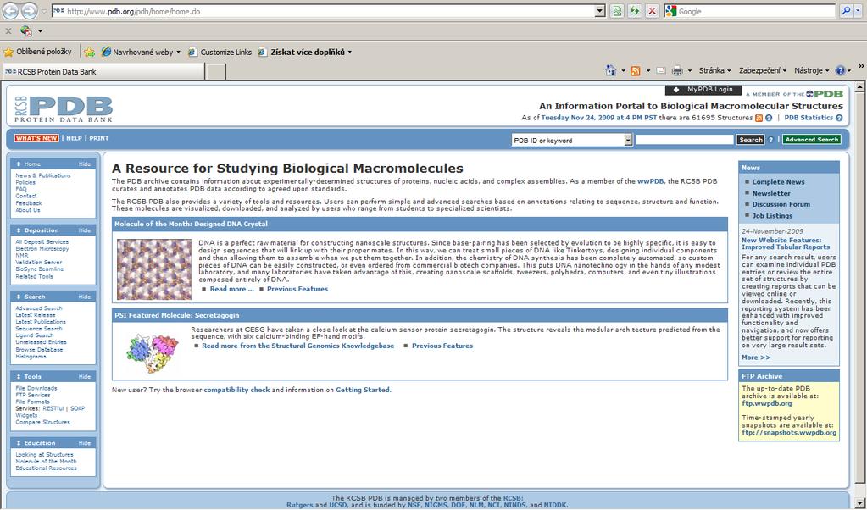Screen dimensions: 867x510
Task: Click the help question mark beside Search button
Action: tap(770, 140)
